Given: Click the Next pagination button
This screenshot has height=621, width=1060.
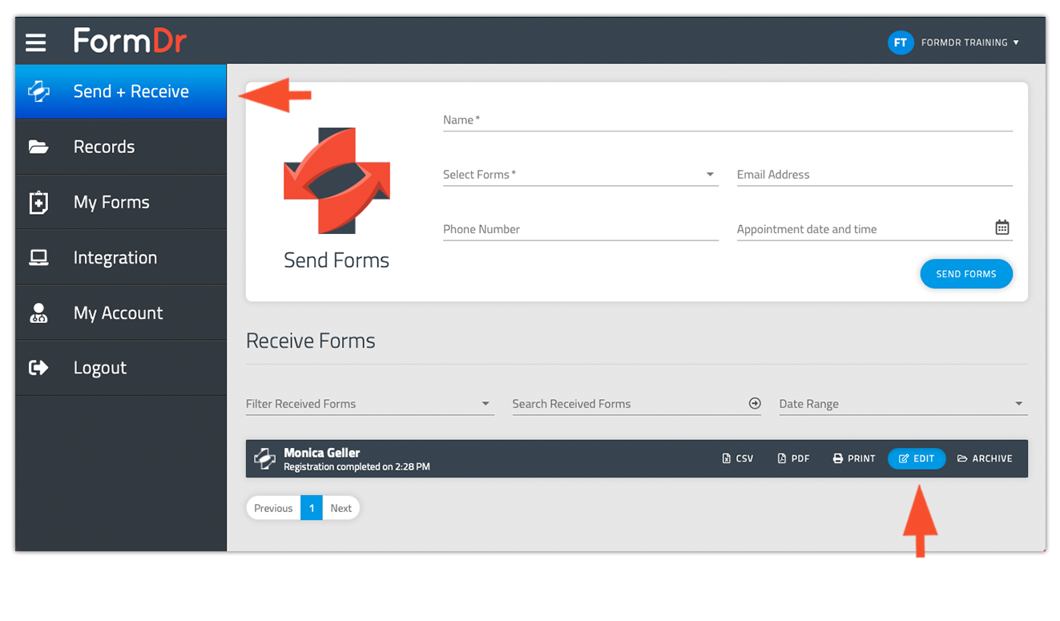Looking at the screenshot, I should tap(341, 508).
